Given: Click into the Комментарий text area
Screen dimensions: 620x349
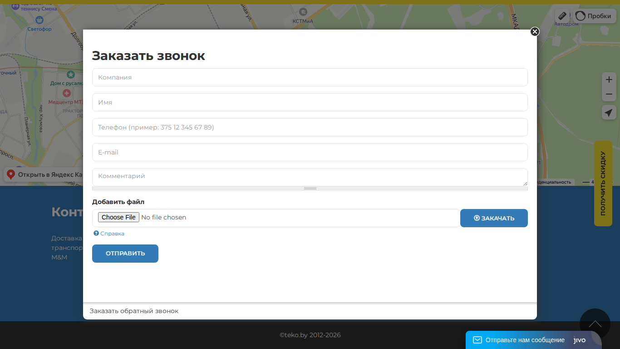Looking at the screenshot, I should (x=310, y=177).
